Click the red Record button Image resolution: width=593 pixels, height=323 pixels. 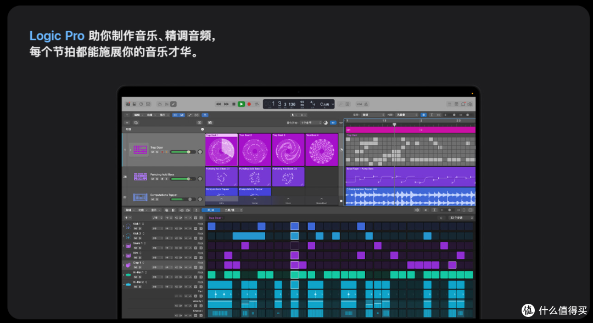click(249, 104)
